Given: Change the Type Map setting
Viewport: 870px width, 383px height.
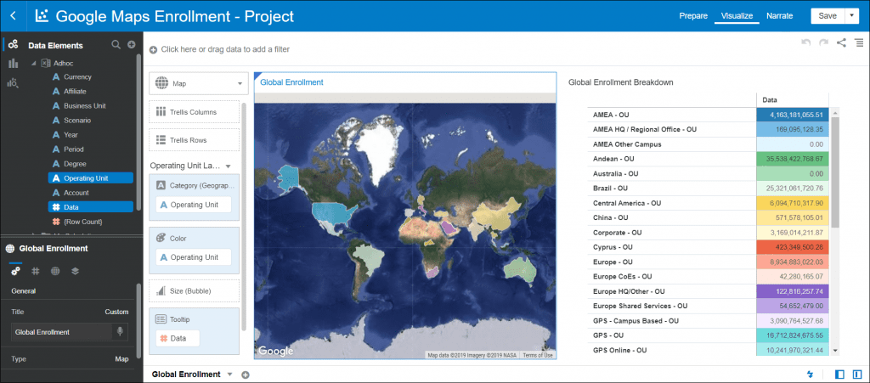Looking at the screenshot, I should pos(121,359).
